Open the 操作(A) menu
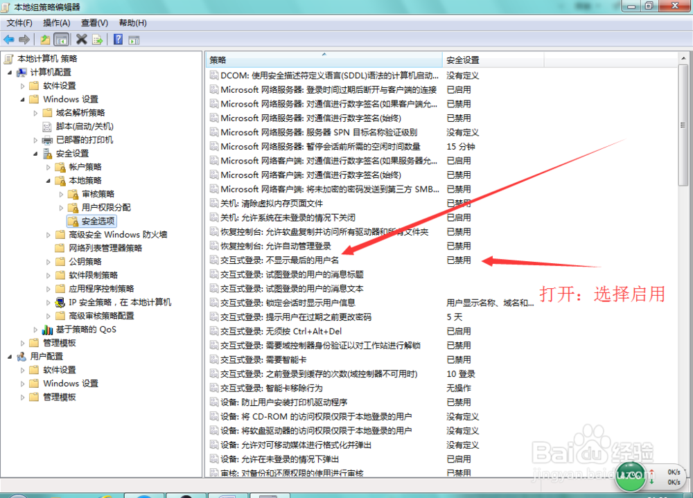Image resolution: width=693 pixels, height=498 pixels. 55,22
